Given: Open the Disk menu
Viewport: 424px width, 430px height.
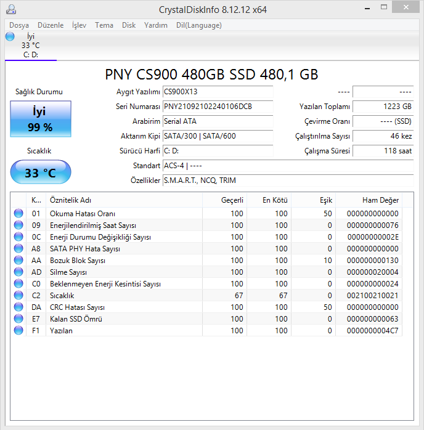Looking at the screenshot, I should coord(129,25).
